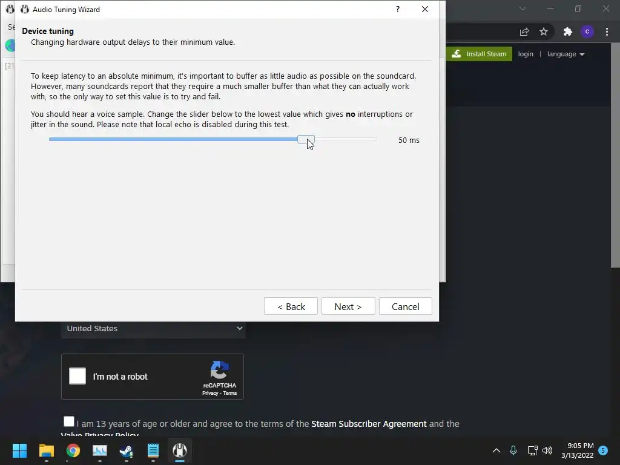Open Chrome extensions puzzle icon
This screenshot has width=620, height=465.
point(568,32)
